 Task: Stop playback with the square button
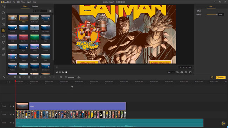point(66,72)
